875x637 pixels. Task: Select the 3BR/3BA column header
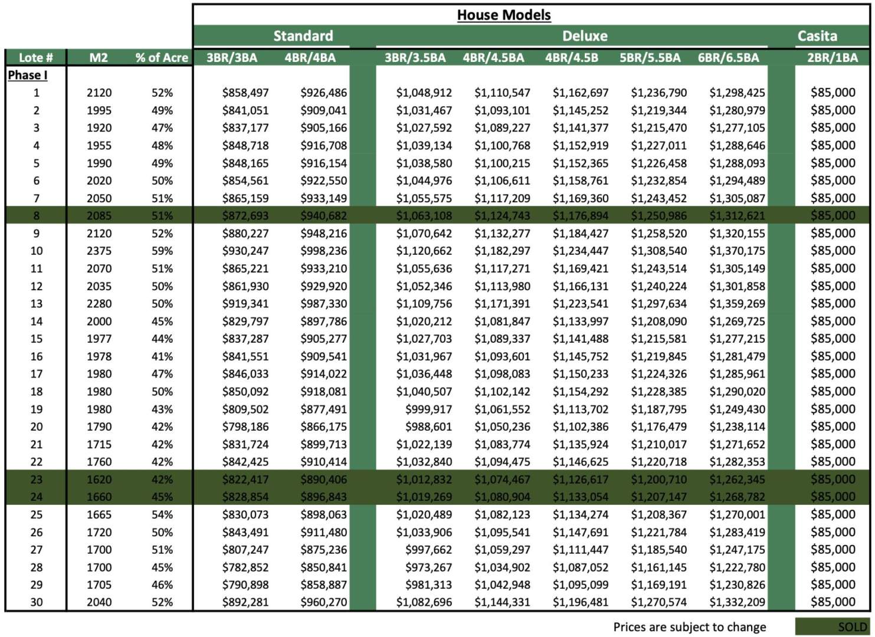point(232,58)
